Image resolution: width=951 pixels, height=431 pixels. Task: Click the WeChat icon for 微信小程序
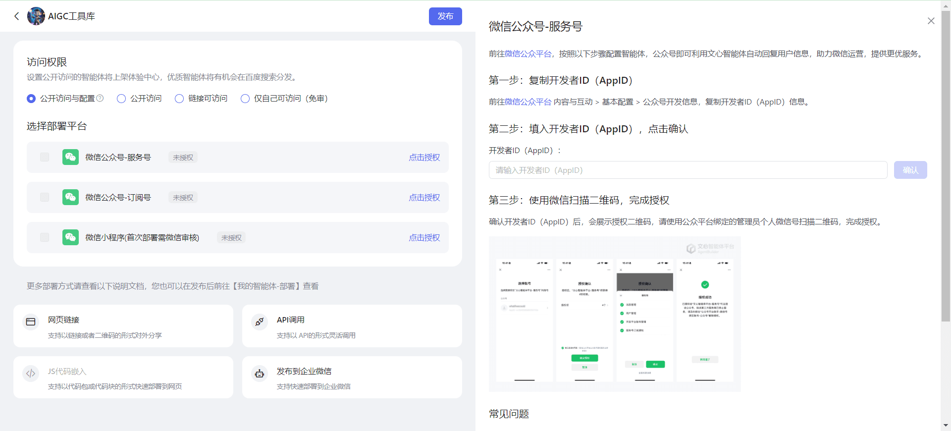coord(70,237)
